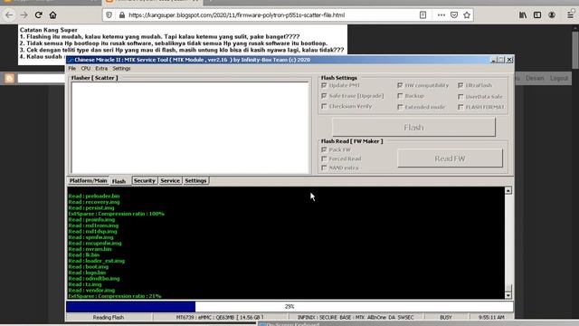
Task: Enable Extended mode checkbox
Action: coord(400,107)
